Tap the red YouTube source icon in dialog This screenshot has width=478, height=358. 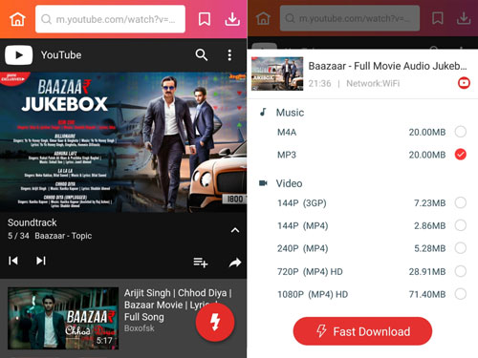point(464,83)
